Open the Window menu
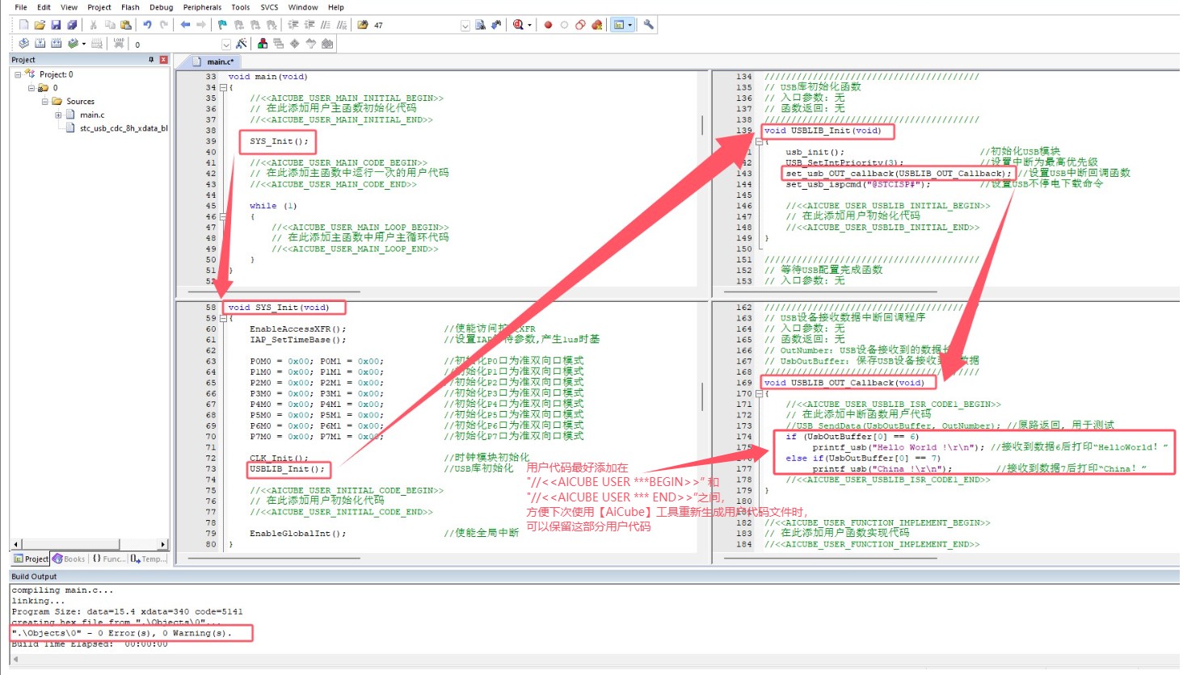The height and width of the screenshot is (675, 1183). [303, 7]
